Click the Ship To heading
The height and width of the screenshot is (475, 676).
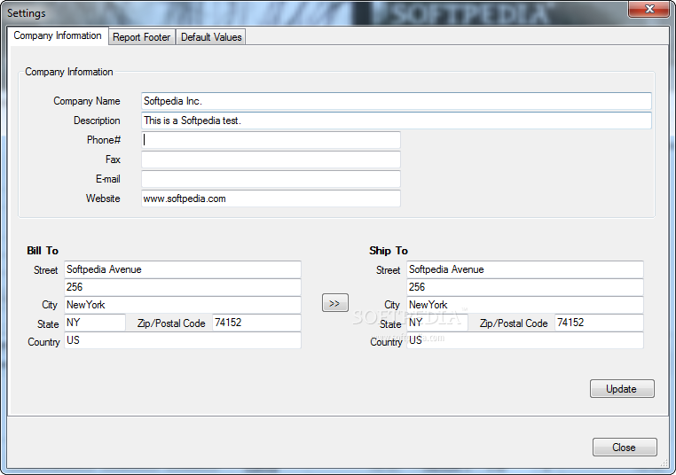point(389,251)
